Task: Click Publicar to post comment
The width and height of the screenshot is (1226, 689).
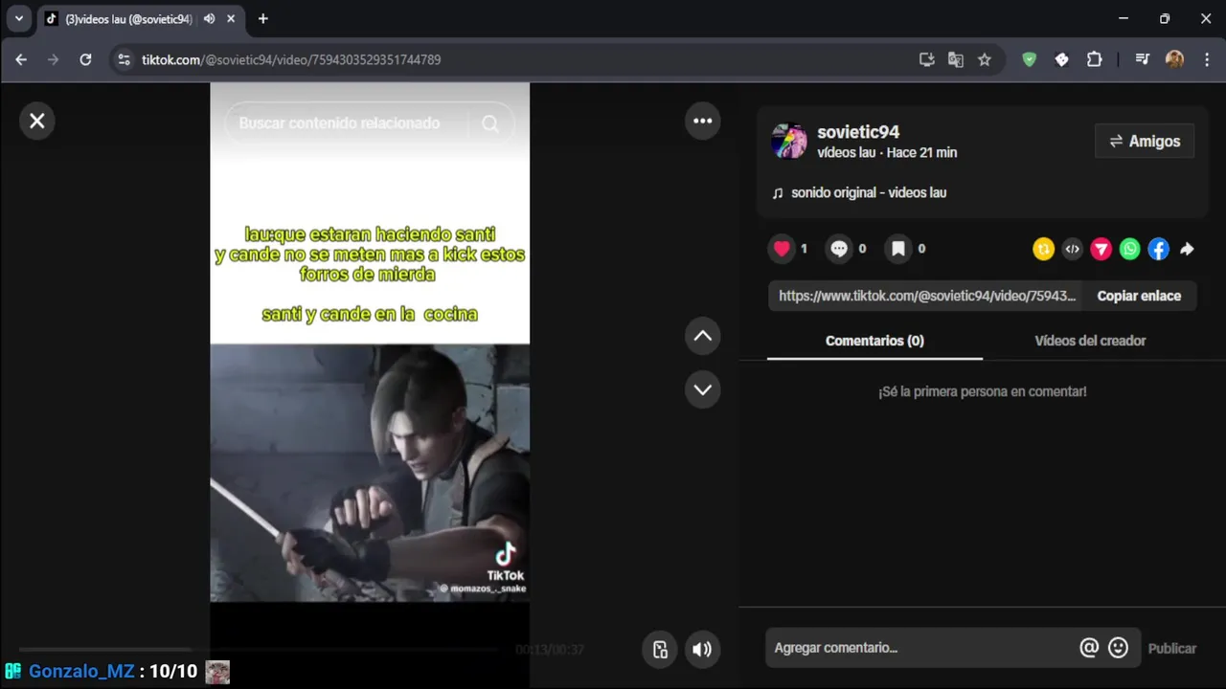Action: 1172,648
